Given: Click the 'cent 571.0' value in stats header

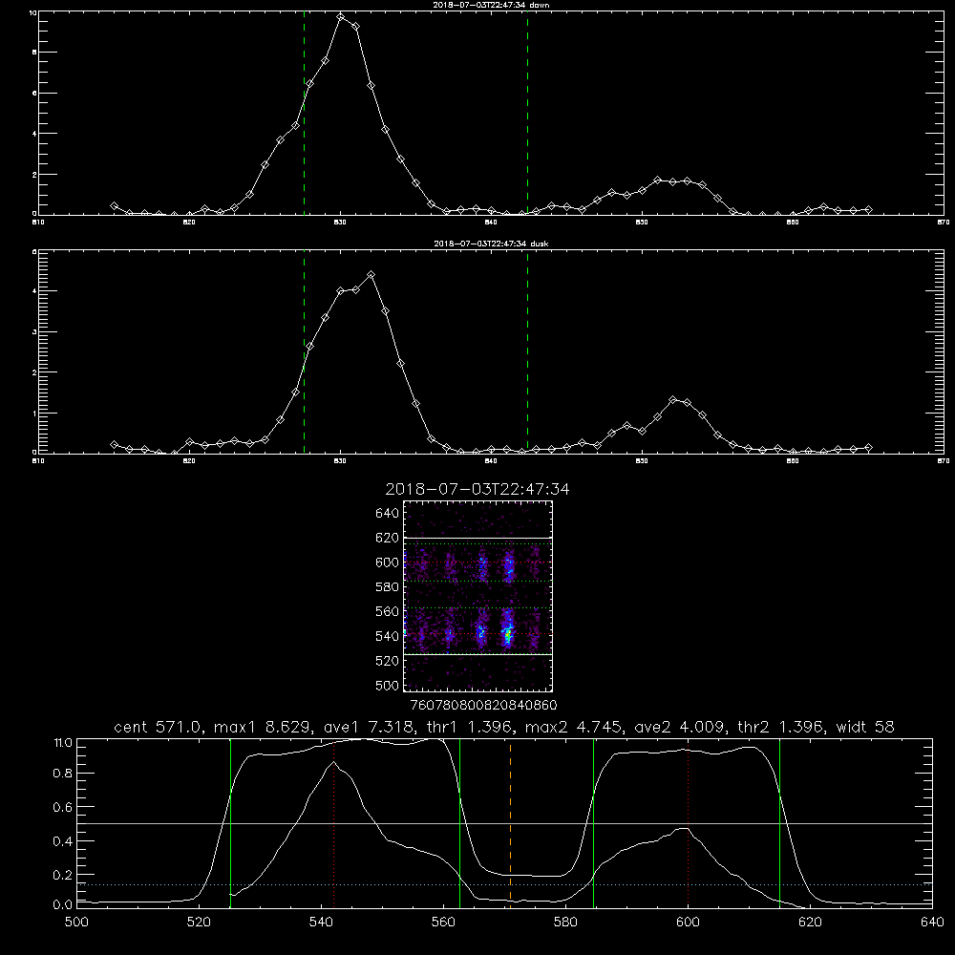Looking at the screenshot, I should (x=159, y=727).
